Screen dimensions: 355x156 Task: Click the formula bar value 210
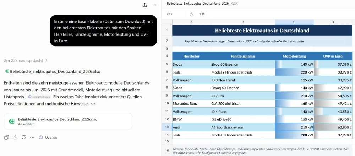(202, 14)
